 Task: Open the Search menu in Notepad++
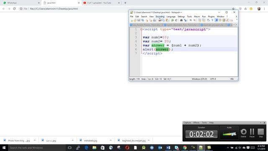144,16
